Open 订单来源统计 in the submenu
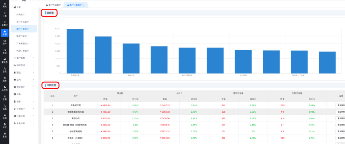The height and width of the screenshot is (144, 345). click(x=23, y=43)
